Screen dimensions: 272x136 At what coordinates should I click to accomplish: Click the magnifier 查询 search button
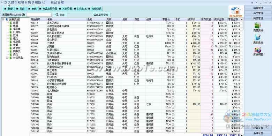pyautogui.click(x=60, y=15)
